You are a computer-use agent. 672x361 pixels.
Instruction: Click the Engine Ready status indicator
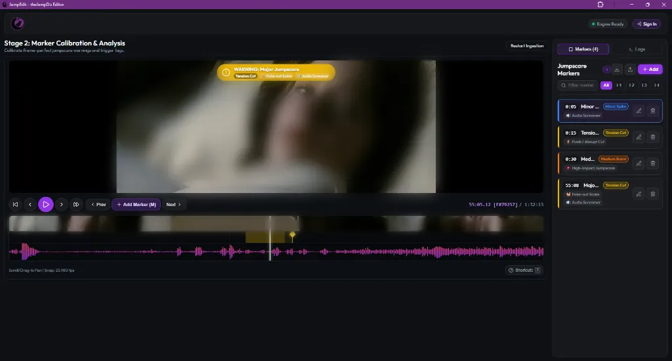click(608, 24)
